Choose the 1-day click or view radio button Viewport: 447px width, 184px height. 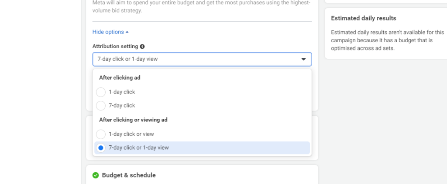[x=101, y=134]
